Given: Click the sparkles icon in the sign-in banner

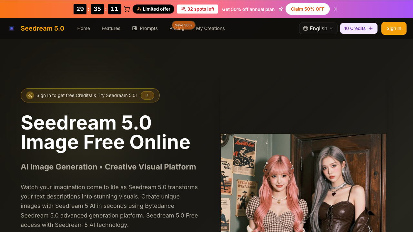Looking at the screenshot, I should pyautogui.click(x=30, y=95).
